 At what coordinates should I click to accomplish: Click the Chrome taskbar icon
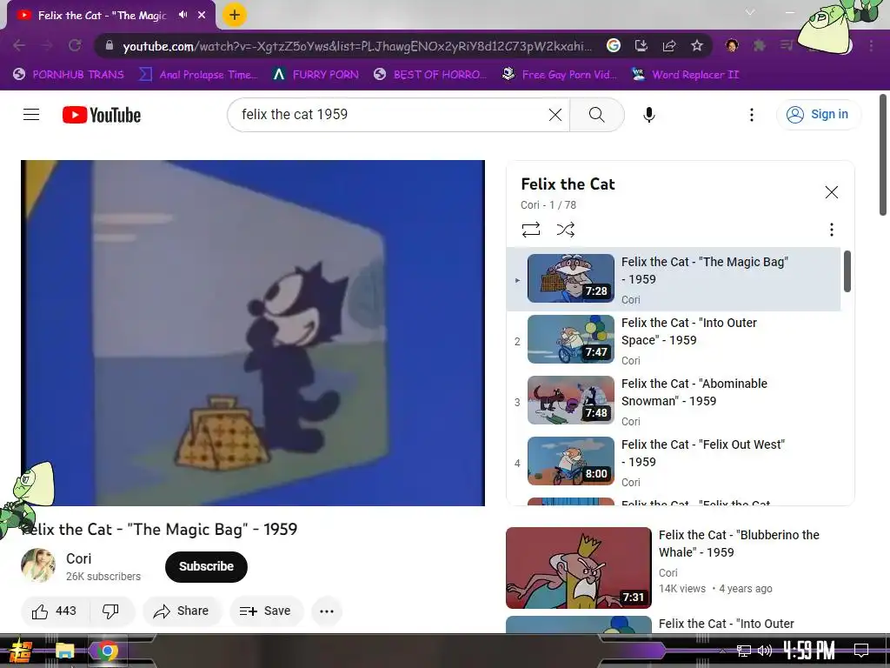(x=107, y=651)
